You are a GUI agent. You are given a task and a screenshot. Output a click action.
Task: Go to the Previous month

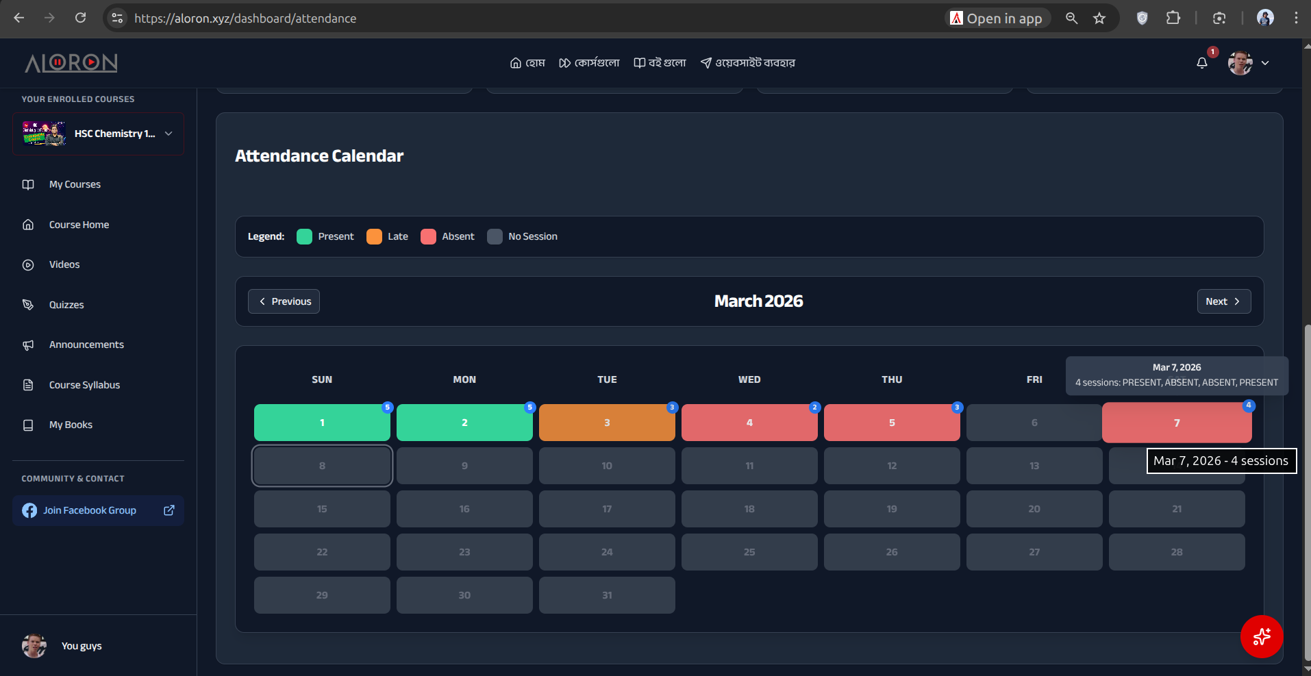(284, 301)
